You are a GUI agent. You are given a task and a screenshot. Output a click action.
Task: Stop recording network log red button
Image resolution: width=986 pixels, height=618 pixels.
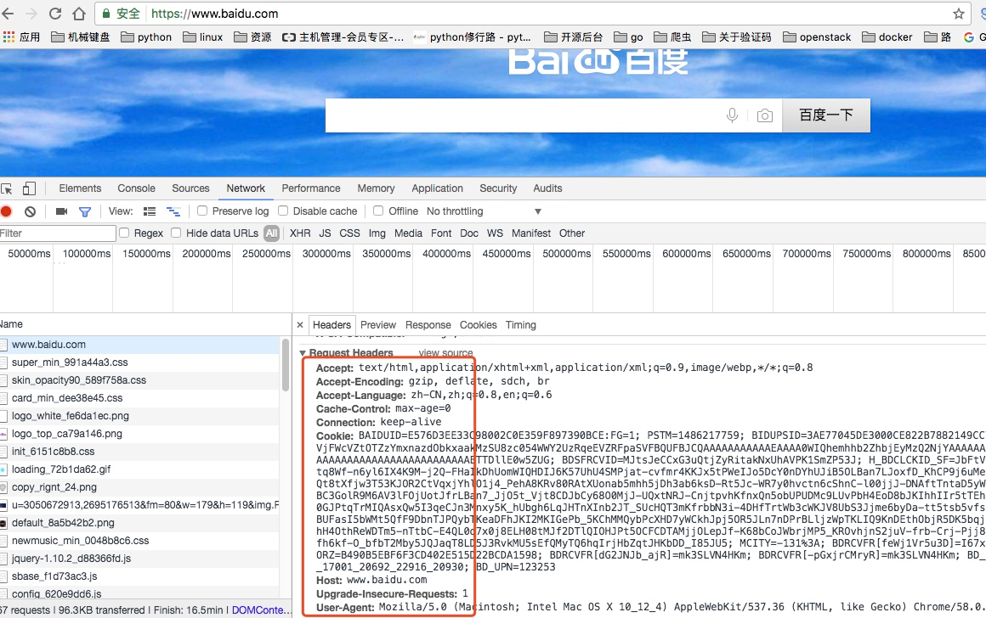click(x=6, y=211)
